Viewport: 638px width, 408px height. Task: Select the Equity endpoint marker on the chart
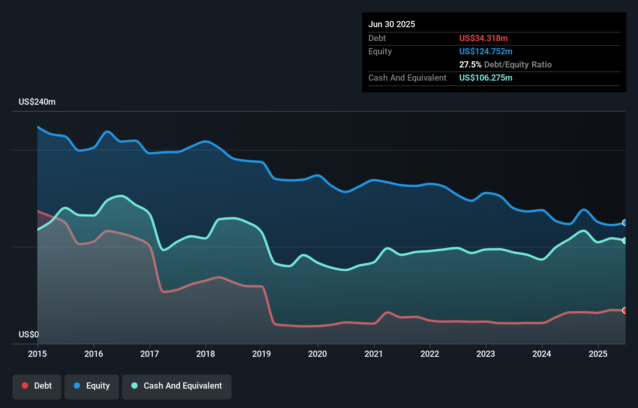tap(624, 223)
